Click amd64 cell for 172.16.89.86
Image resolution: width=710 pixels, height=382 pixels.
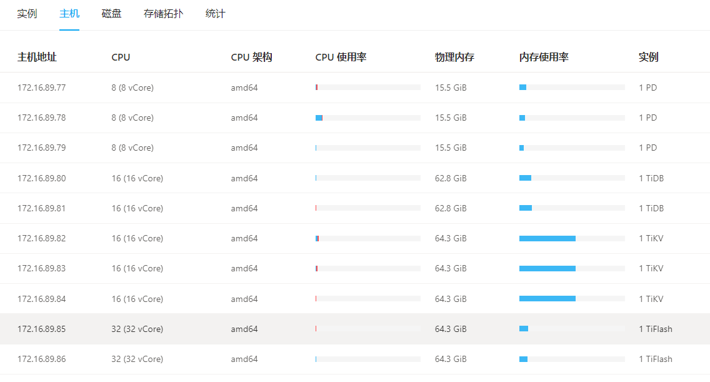[244, 359]
